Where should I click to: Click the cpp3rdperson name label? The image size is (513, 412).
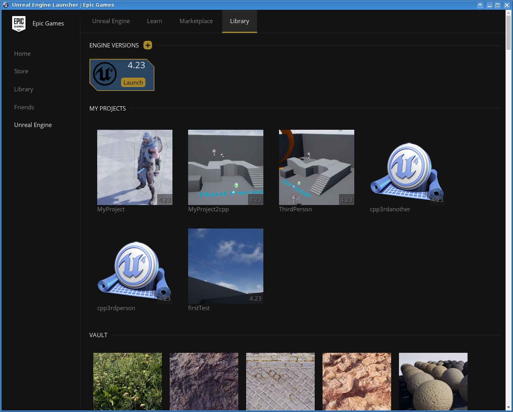pos(116,308)
